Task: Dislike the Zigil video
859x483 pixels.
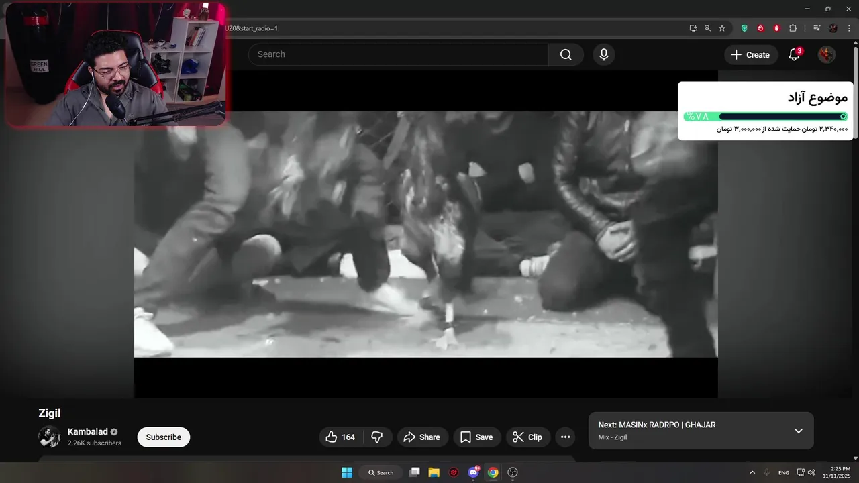Action: coord(377,437)
